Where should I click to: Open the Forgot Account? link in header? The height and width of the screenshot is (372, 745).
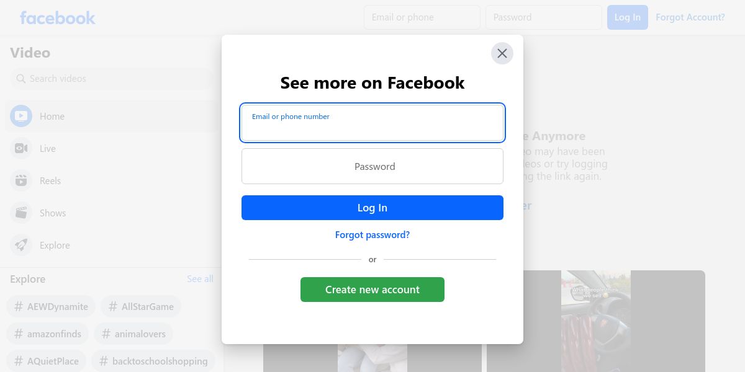(690, 17)
